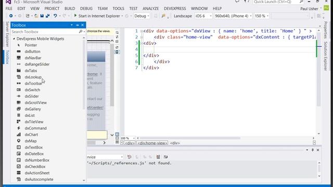Select the dxSwitch widget icon
Viewport: 333px width, 187px height.
tap(19, 90)
